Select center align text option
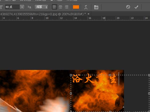Viewport: 150px width, 112px height. pos(60,7)
